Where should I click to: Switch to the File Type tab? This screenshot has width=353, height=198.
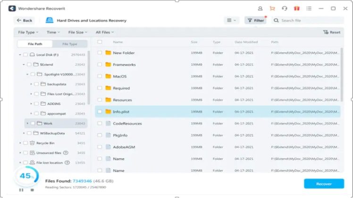click(69, 44)
